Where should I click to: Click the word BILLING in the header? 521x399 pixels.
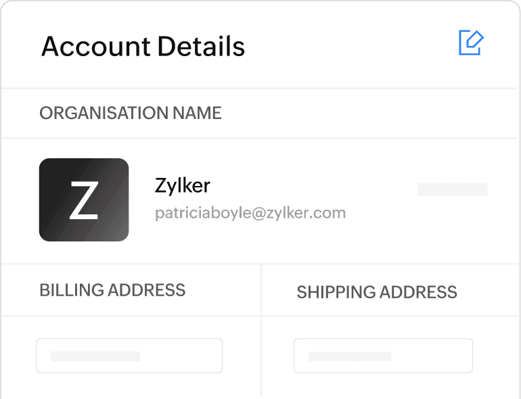[72, 290]
